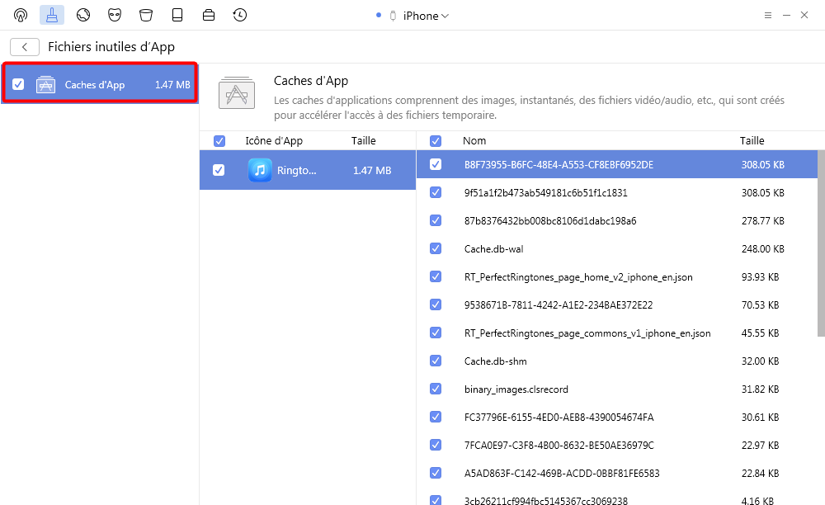Click the vertical scrollbar of file list
Image resolution: width=825 pixels, height=505 pixels.
821,243
